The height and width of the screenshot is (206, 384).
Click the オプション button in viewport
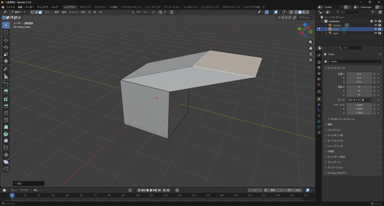click(306, 17)
